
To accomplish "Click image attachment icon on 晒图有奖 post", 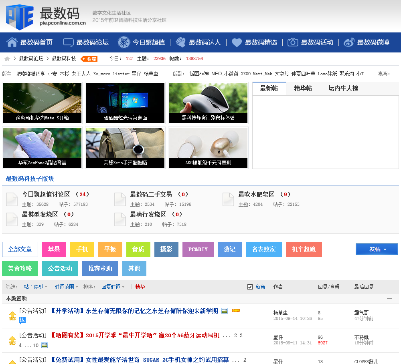I will coord(45,345).
